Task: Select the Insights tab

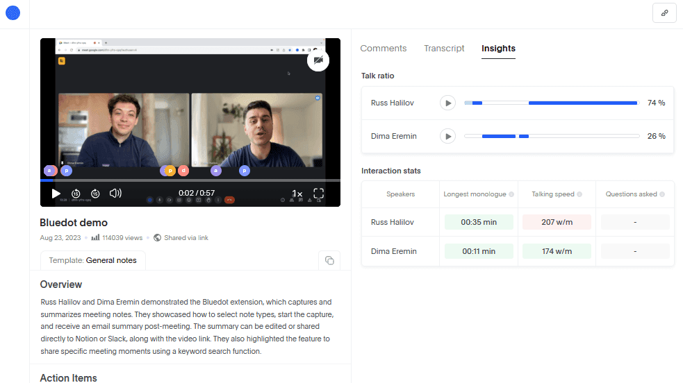Action: click(498, 49)
